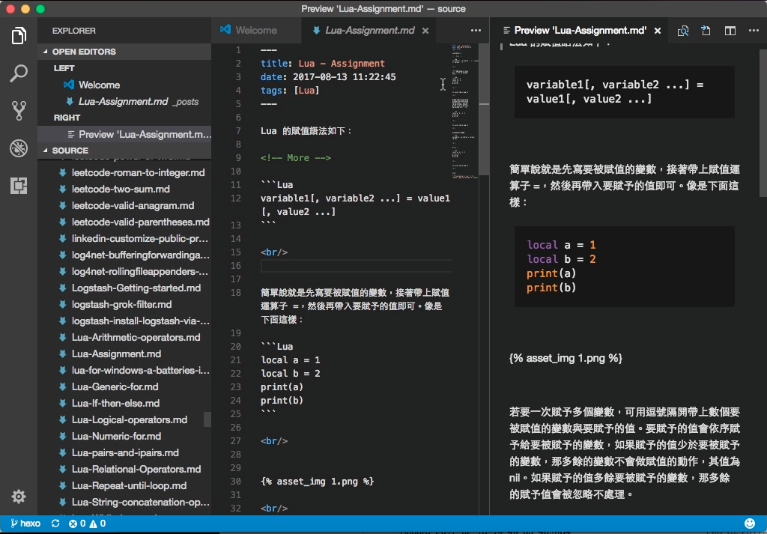This screenshot has height=534, width=767.
Task: Close the Preview 'Lua-Assignment.md' tab
Action: click(658, 30)
